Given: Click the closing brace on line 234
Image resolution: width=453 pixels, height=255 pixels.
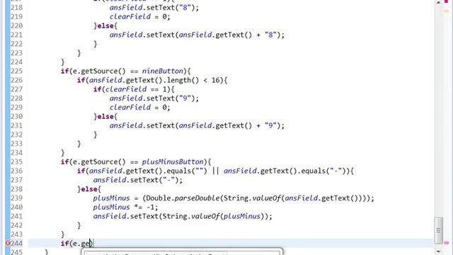Looking at the screenshot, I should [63, 153].
